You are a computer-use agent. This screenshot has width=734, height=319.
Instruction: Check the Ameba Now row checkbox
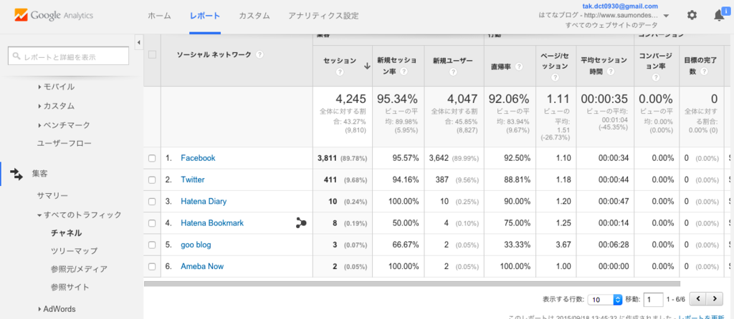(152, 267)
